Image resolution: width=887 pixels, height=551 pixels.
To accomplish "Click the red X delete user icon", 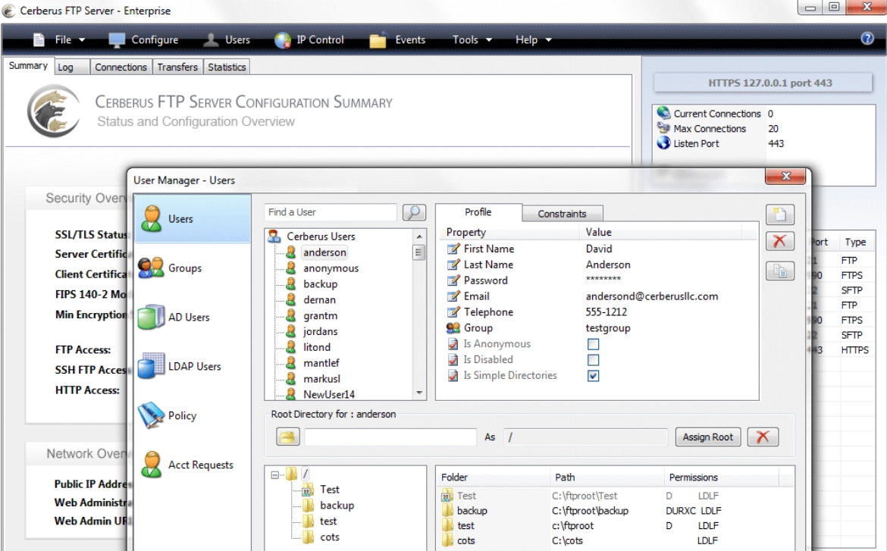I will tap(779, 242).
